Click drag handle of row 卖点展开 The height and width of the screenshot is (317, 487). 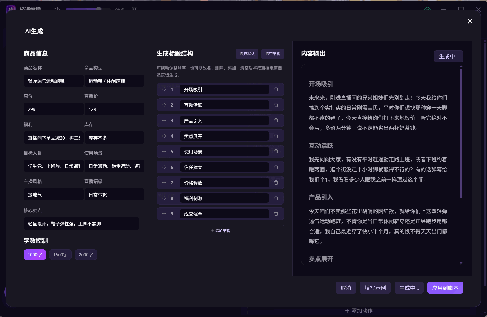click(x=164, y=136)
